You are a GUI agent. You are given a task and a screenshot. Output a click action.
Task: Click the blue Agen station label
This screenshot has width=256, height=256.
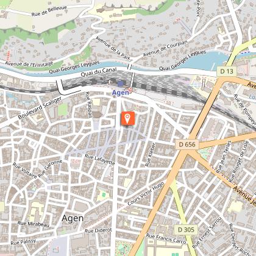[121, 93]
